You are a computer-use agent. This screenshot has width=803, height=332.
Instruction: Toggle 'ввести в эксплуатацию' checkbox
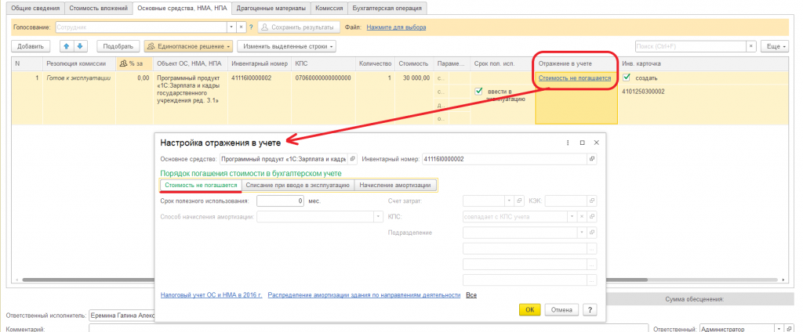[479, 91]
